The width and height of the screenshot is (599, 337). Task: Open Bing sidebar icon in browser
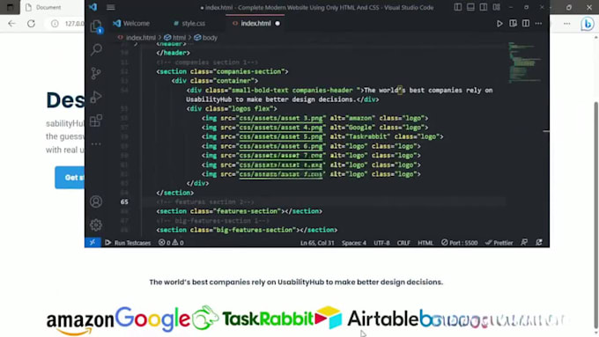[x=588, y=24]
